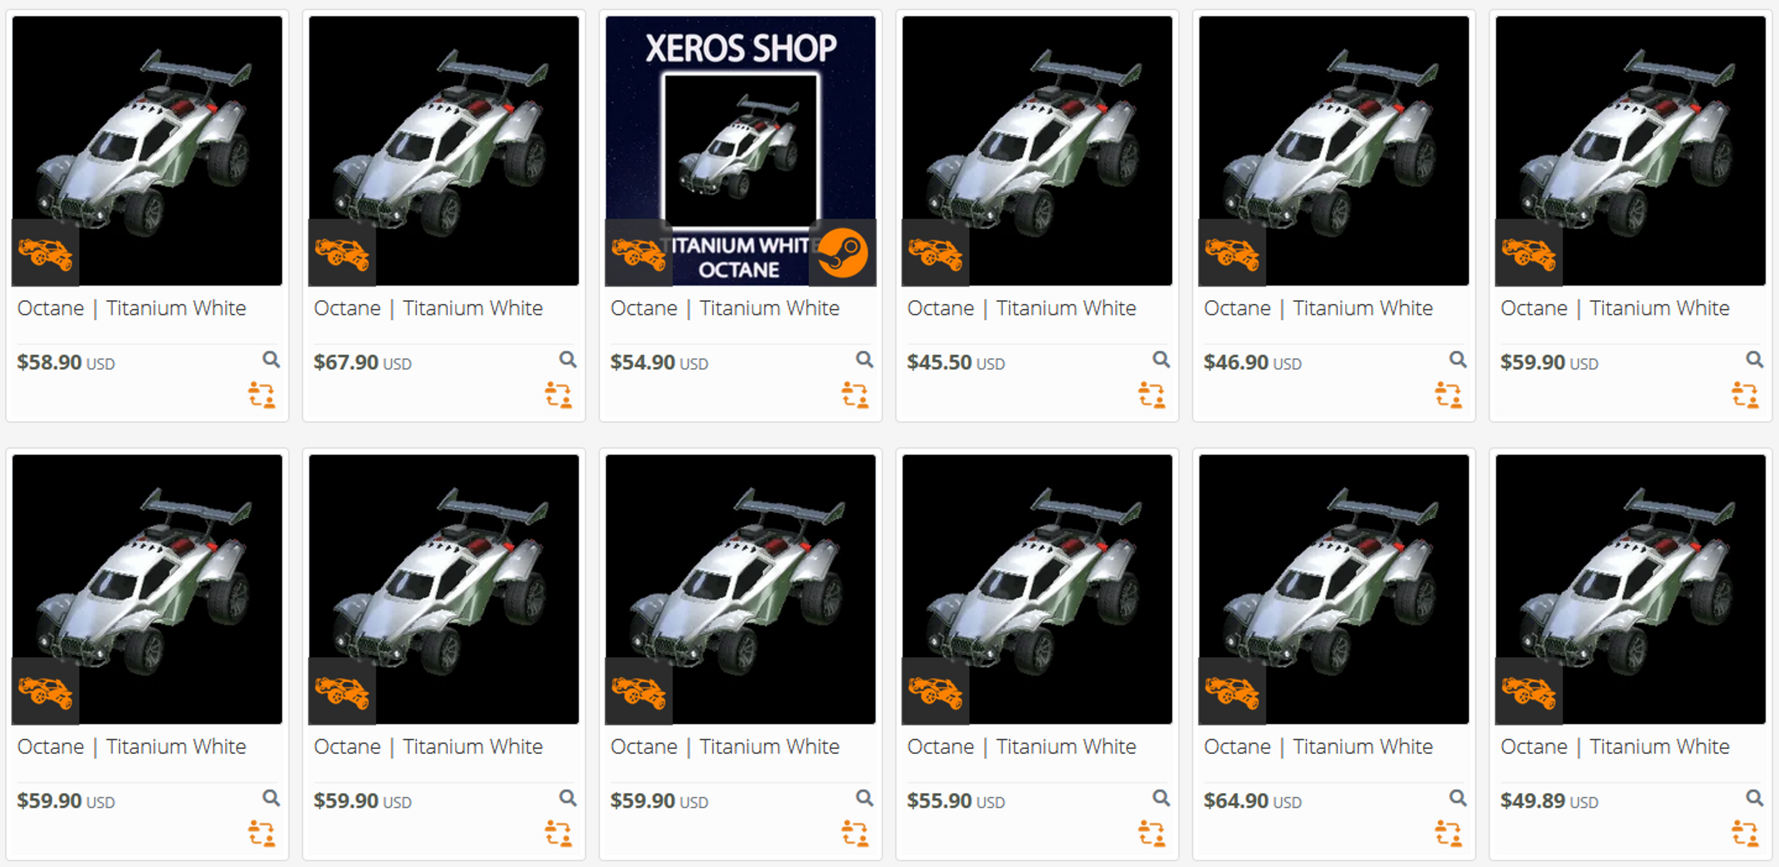Image resolution: width=1779 pixels, height=867 pixels.
Task: Click the $49.89 USD price
Action: click(x=1549, y=801)
